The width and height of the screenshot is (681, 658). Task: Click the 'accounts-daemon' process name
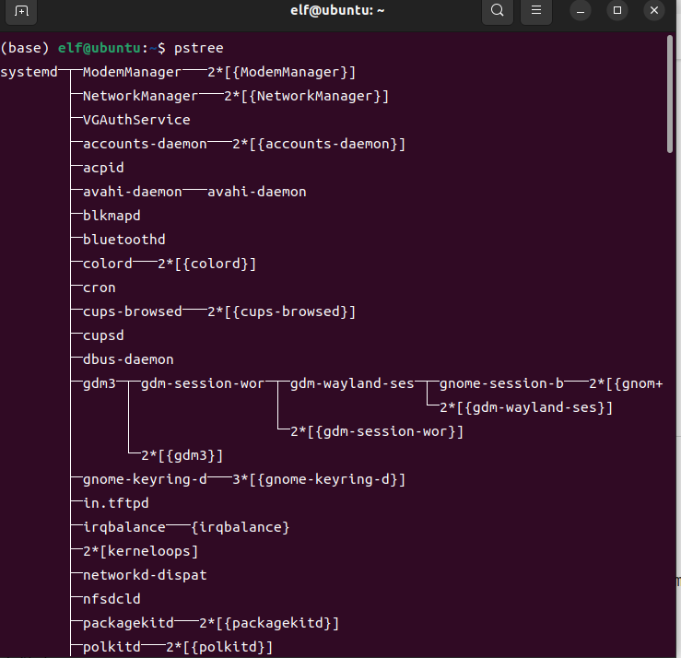point(145,144)
